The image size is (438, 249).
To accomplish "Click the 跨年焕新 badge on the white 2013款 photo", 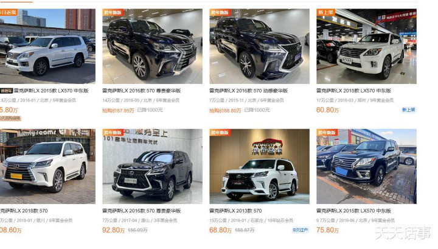I will point(220,133).
